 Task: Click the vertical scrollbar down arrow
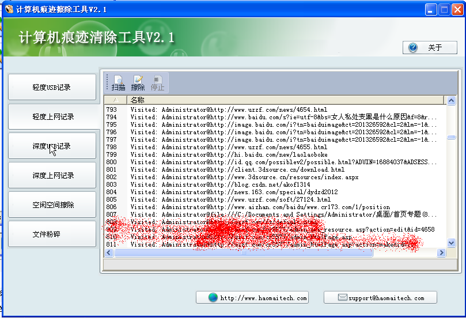451,244
